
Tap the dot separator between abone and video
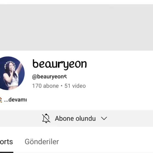(x=61, y=86)
